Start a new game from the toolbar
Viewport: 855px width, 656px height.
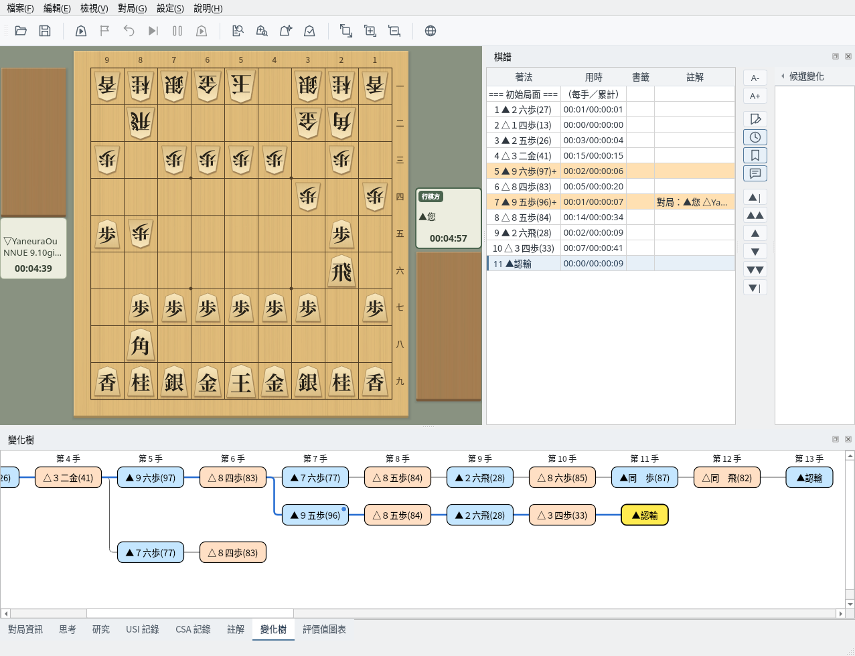tap(81, 31)
